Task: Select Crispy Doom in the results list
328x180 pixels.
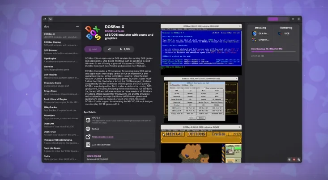Action: pyautogui.click(x=61, y=92)
